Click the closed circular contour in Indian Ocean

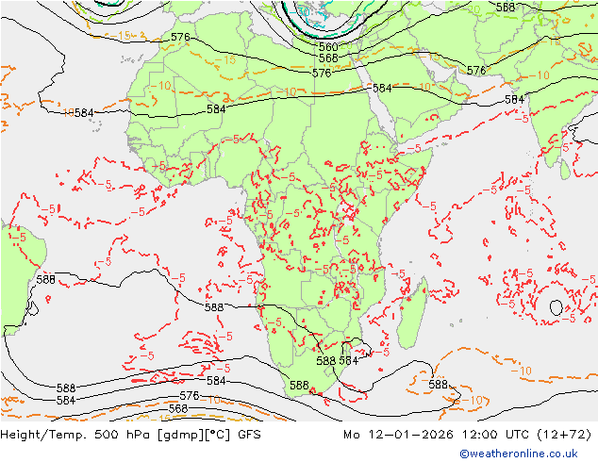coord(556,307)
